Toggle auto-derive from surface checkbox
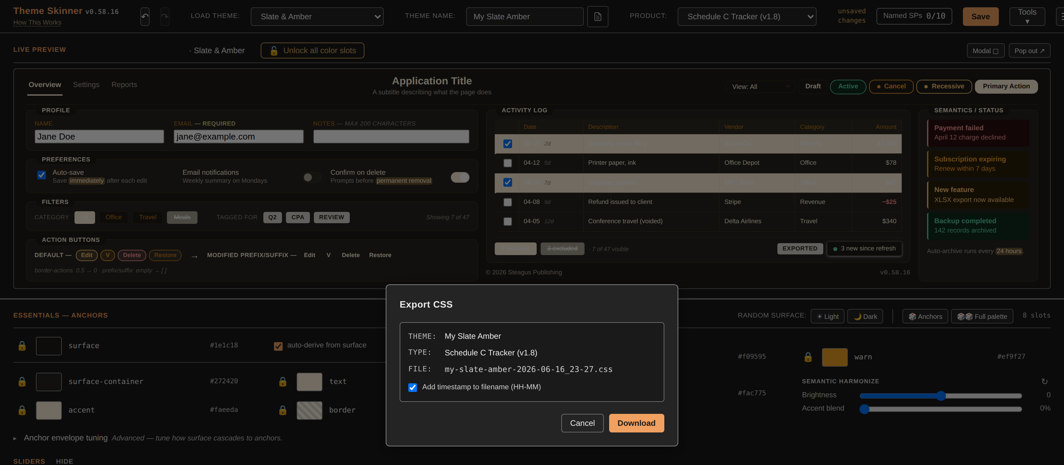Viewport: 1064px width, 465px height. (x=278, y=346)
